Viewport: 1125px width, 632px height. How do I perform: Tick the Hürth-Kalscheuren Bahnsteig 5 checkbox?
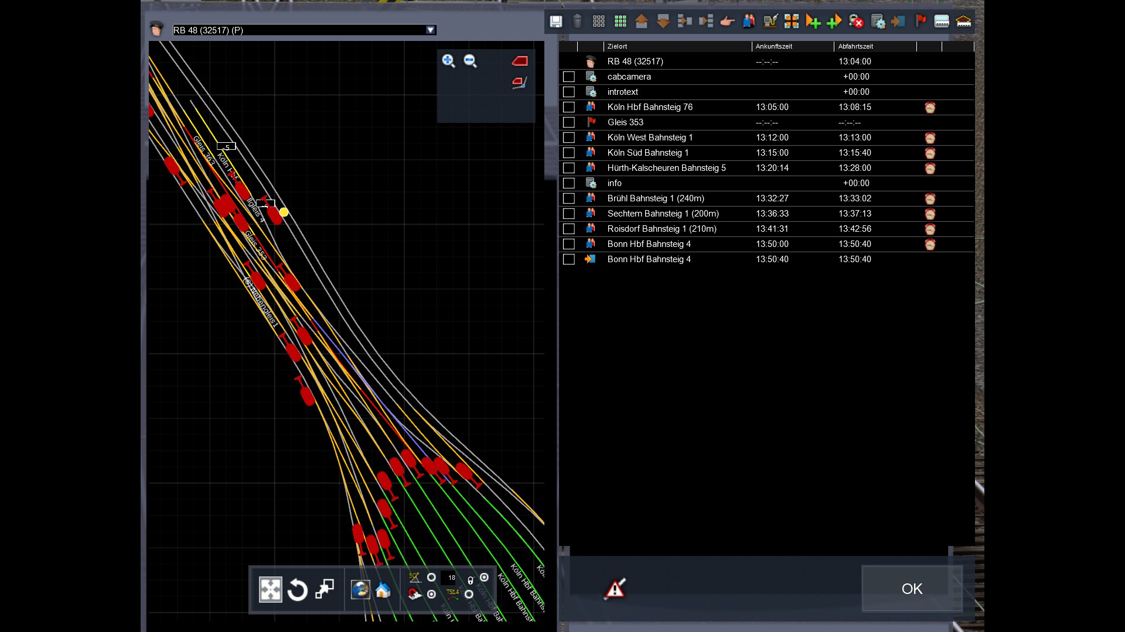[x=568, y=168]
